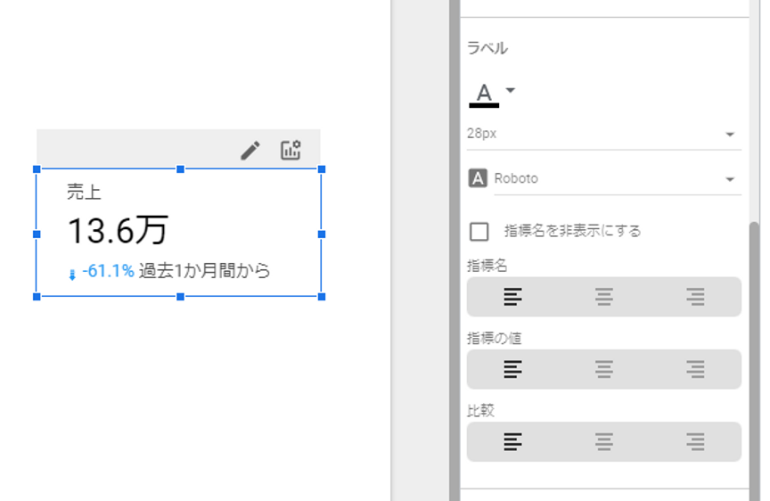
Task: Click the font family A icon
Action: click(x=478, y=178)
